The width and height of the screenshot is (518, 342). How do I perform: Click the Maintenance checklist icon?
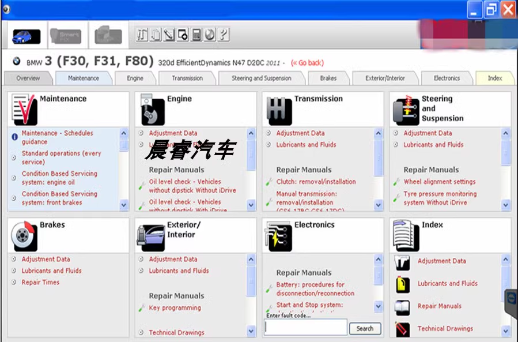pyautogui.click(x=24, y=110)
